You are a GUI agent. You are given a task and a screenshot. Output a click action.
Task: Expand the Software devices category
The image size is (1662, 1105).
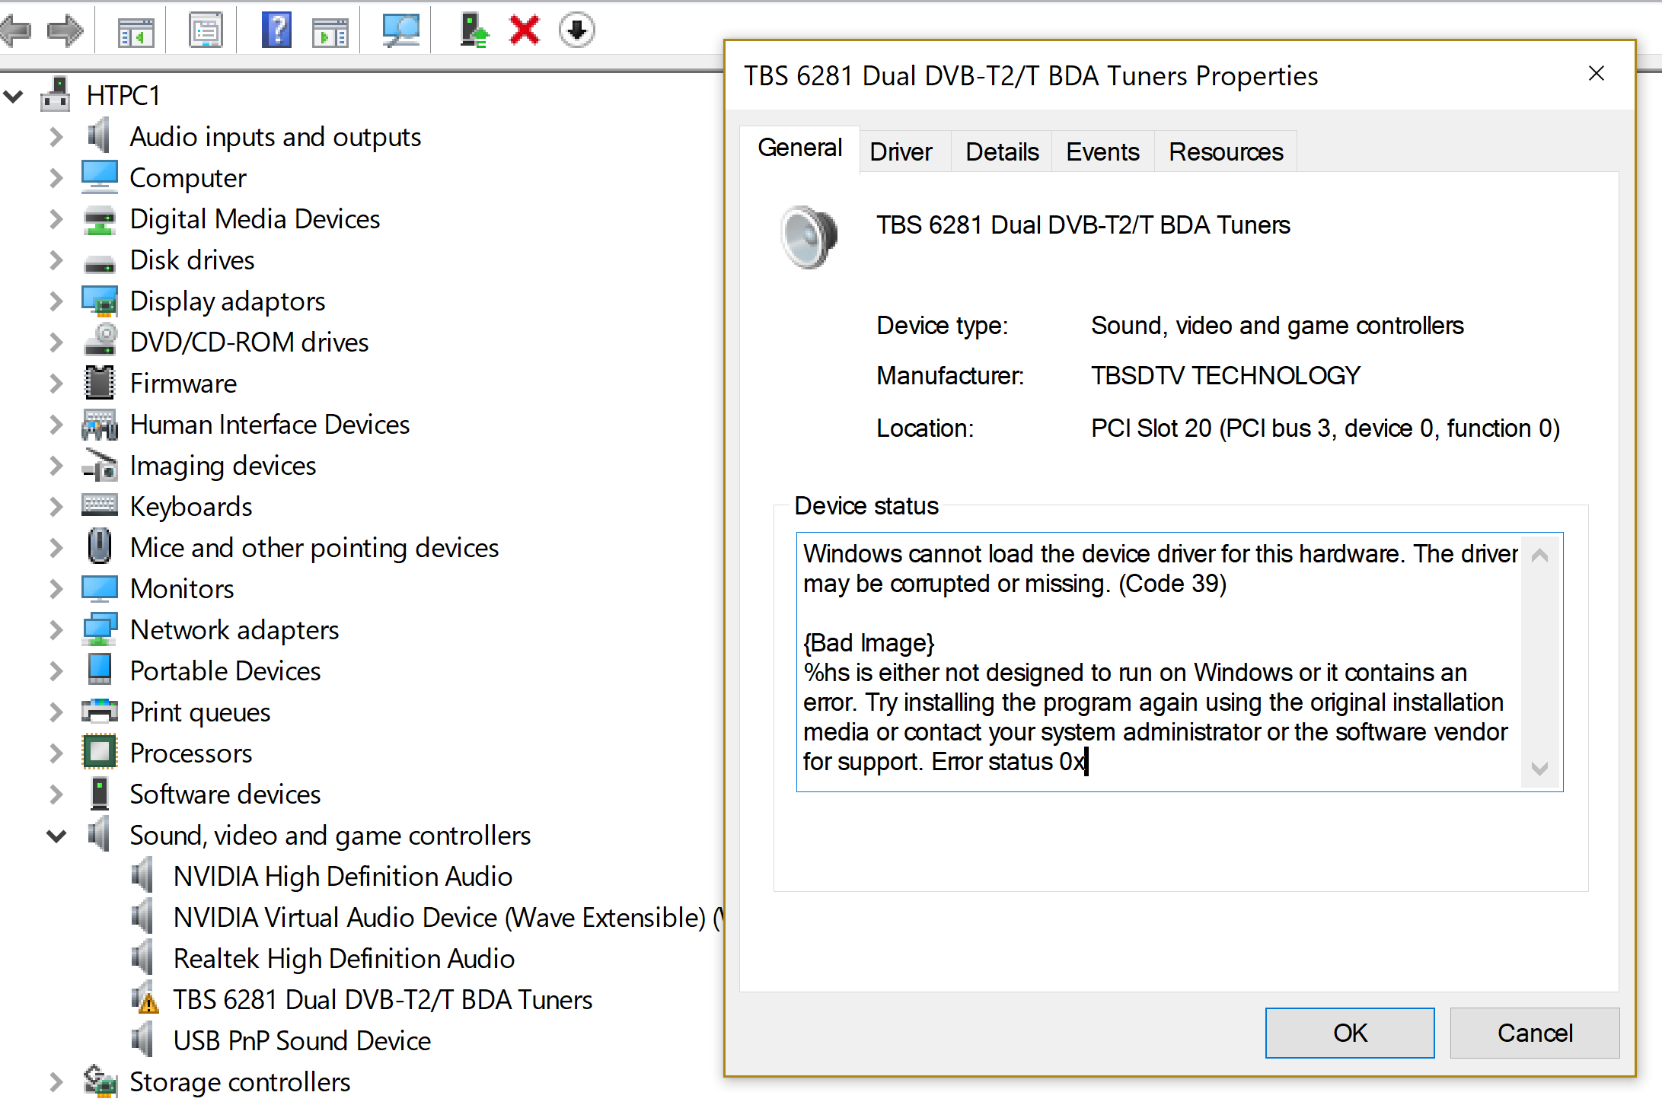pos(56,795)
